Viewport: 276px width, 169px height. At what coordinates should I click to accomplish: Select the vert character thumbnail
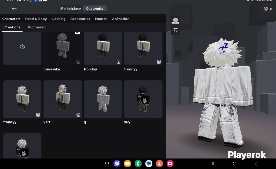coord(63,99)
